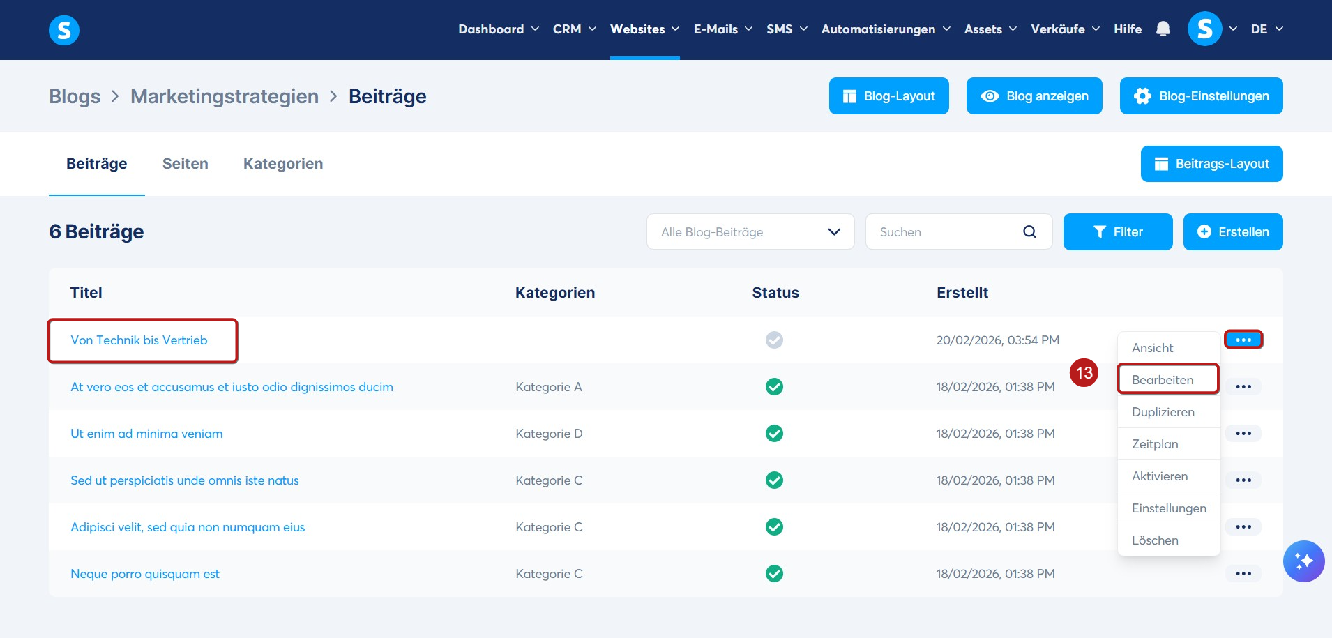Click the Filter button
Image resolution: width=1332 pixels, height=638 pixels.
tap(1118, 232)
